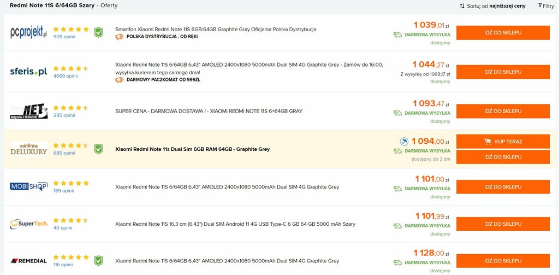This screenshot has width=559, height=275.
Task: Click the price 1 044,27 zł
Action: [x=431, y=65]
